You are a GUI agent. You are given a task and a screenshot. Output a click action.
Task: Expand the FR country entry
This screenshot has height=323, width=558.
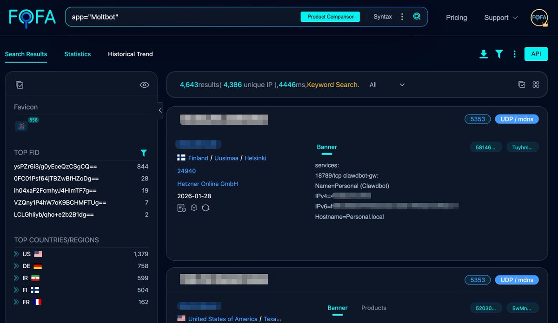pos(17,302)
